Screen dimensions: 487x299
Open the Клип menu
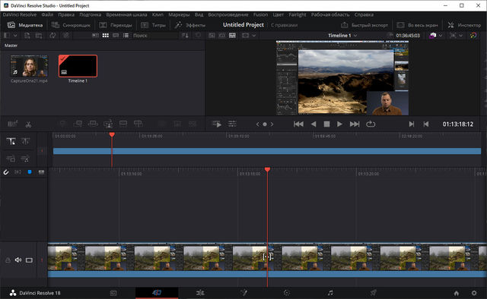pos(158,14)
